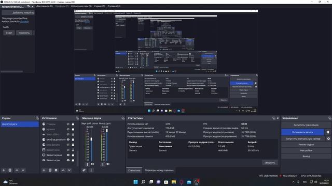
Task: Reset statistics with Сбросить
Action: tap(270, 163)
